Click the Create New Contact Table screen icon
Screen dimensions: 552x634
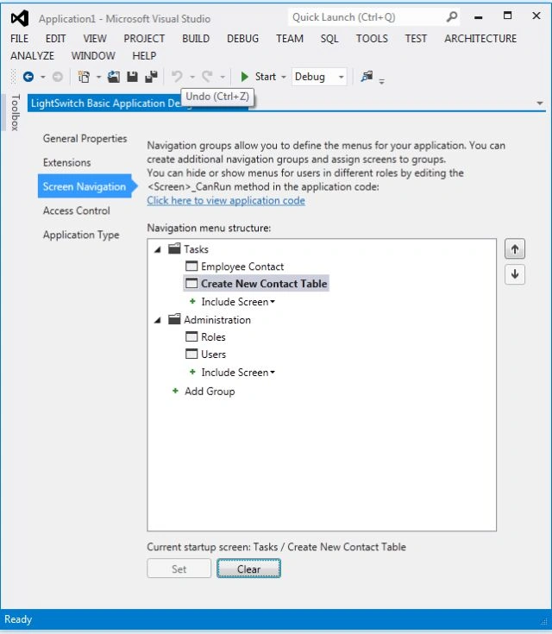[x=191, y=283]
